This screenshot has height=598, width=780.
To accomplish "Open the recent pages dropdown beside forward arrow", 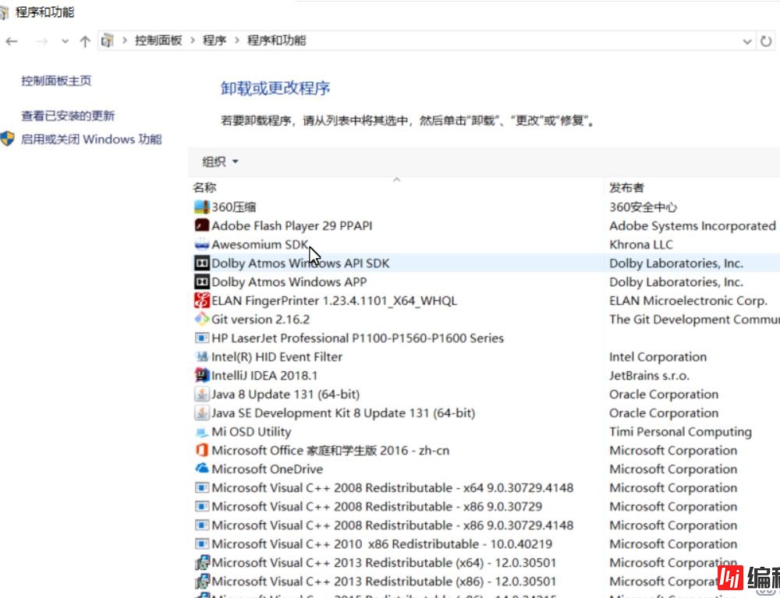I will pyautogui.click(x=65, y=41).
